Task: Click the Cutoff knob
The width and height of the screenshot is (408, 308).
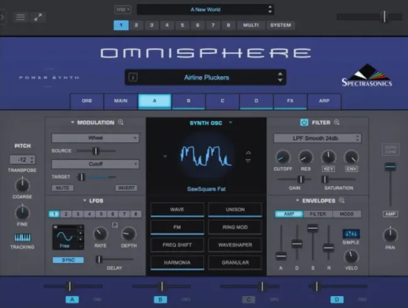Action: point(282,157)
